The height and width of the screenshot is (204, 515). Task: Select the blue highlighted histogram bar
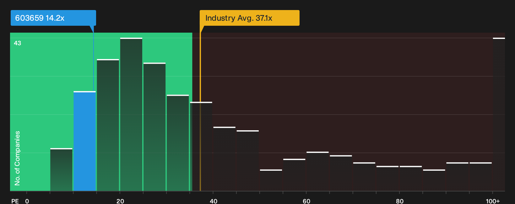pyautogui.click(x=84, y=141)
